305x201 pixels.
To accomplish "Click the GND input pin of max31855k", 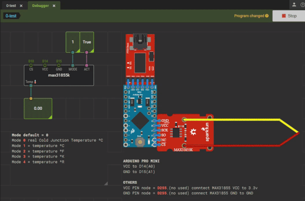I will pyautogui.click(x=59, y=66).
